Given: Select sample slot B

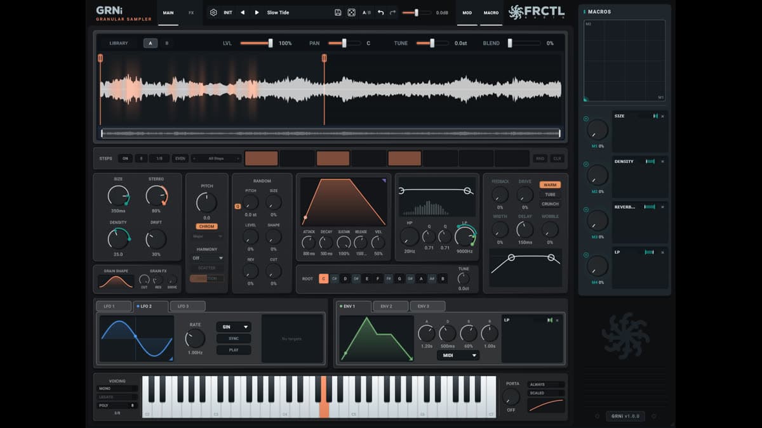Looking at the screenshot, I should (167, 43).
